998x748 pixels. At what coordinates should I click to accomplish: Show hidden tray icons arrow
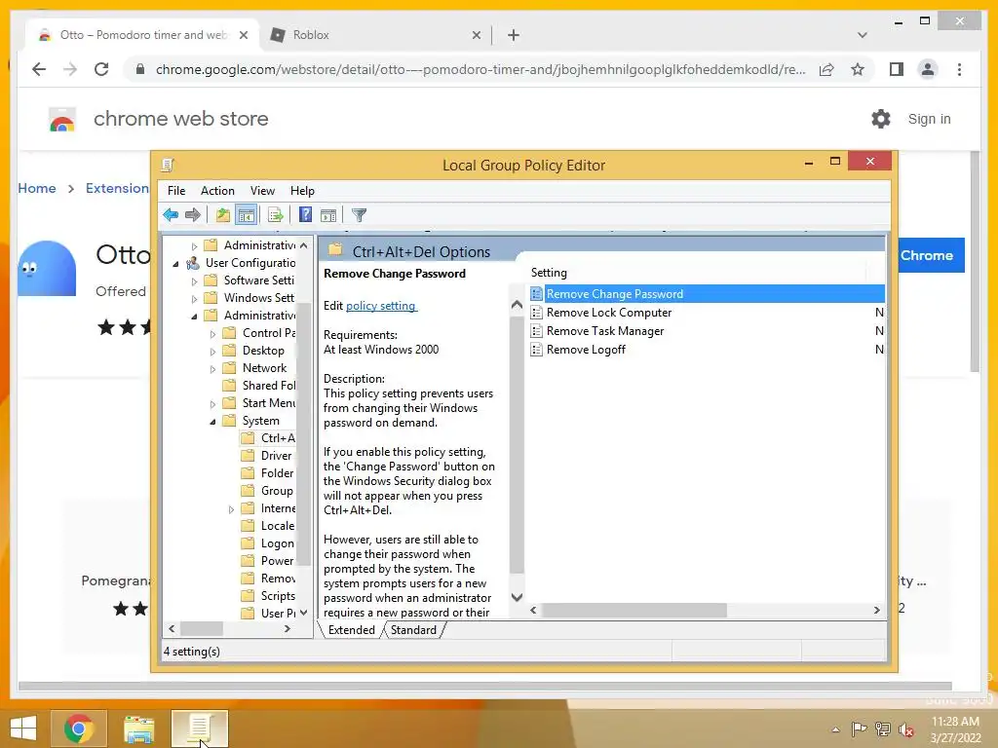[x=835, y=729]
